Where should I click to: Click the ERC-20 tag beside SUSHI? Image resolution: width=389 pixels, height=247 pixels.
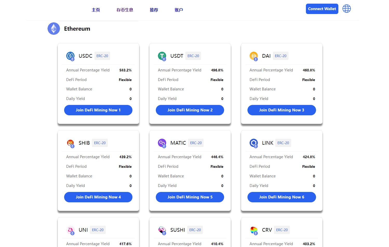coord(195,230)
